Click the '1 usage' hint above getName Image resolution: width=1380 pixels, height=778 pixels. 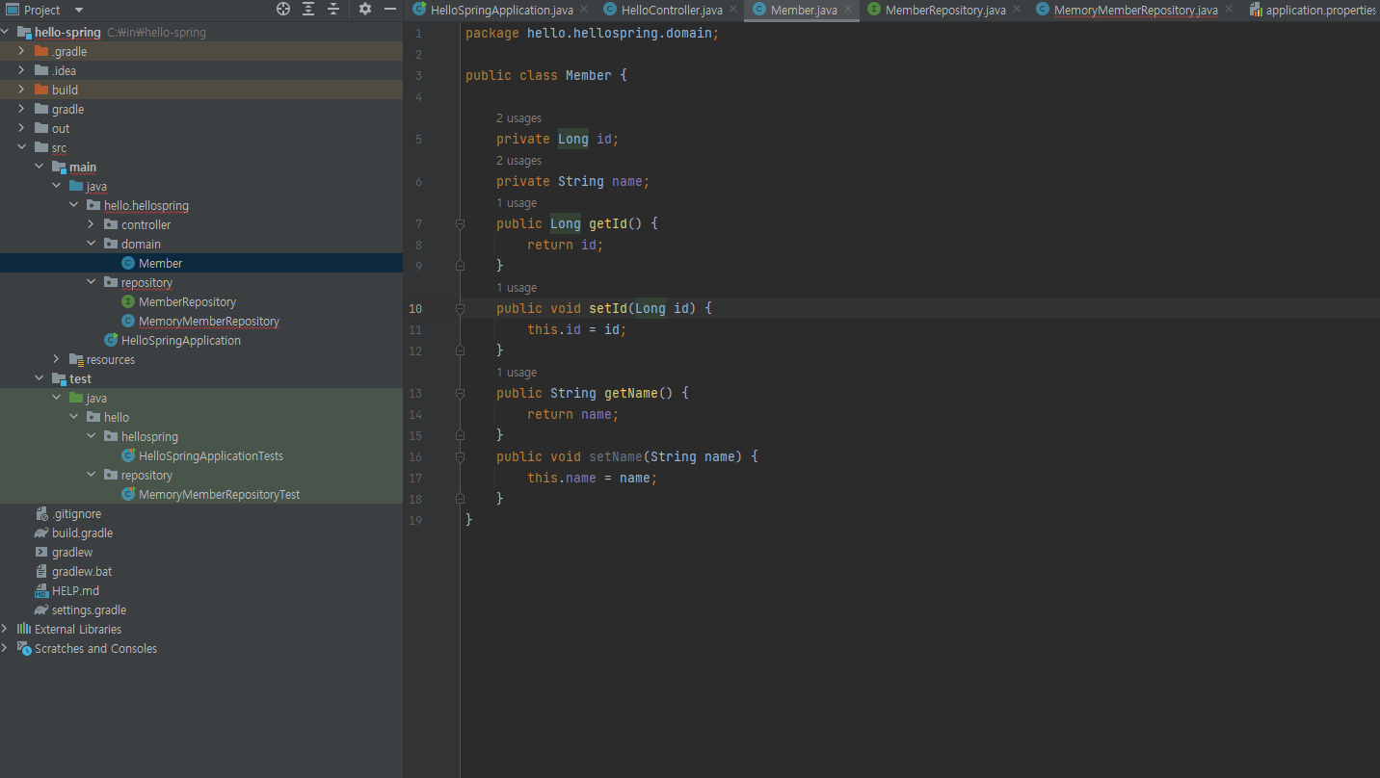(x=516, y=373)
